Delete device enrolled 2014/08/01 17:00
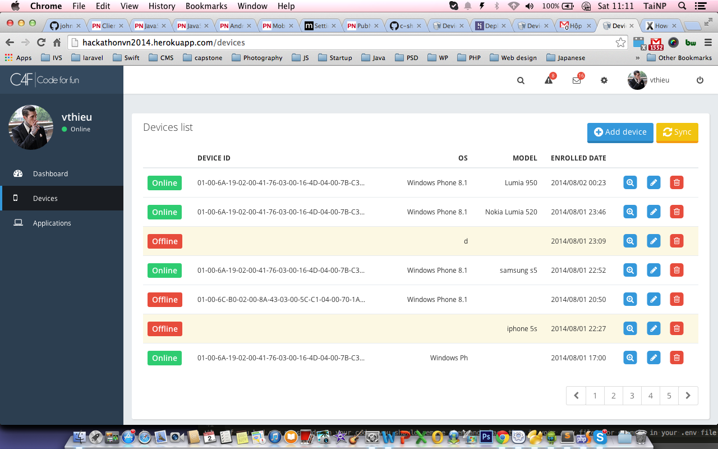Screen dimensions: 718x449 [676, 358]
